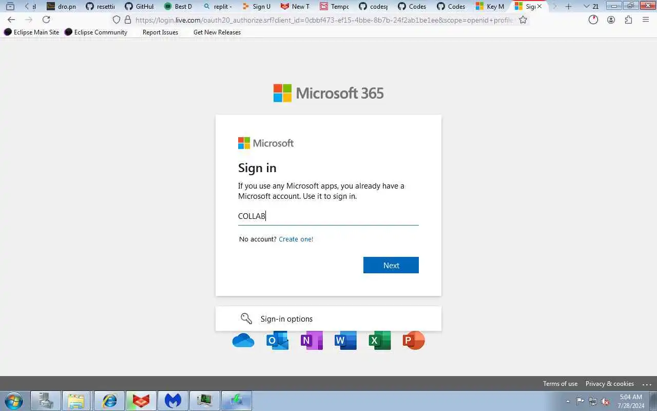Open the Terms of use link
Image resolution: width=657 pixels, height=411 pixels.
(x=560, y=384)
